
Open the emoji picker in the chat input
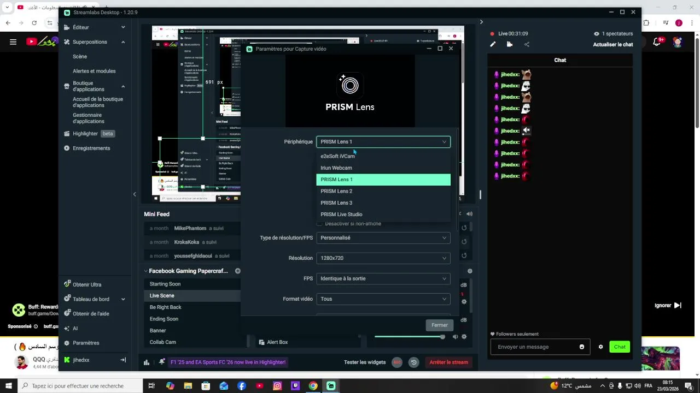tap(582, 347)
